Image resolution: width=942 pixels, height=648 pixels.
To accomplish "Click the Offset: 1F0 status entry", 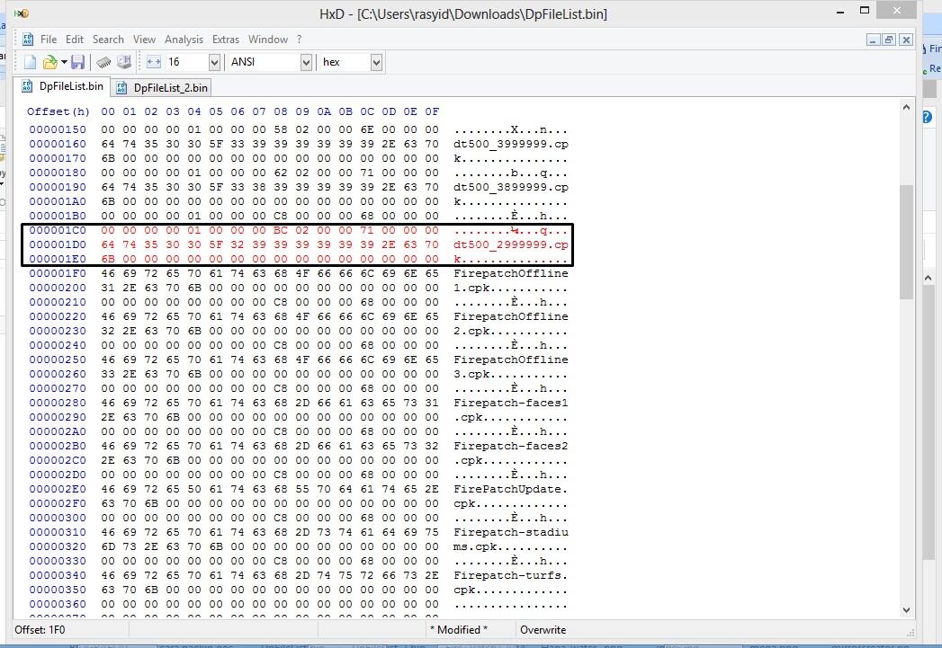I will coord(40,630).
